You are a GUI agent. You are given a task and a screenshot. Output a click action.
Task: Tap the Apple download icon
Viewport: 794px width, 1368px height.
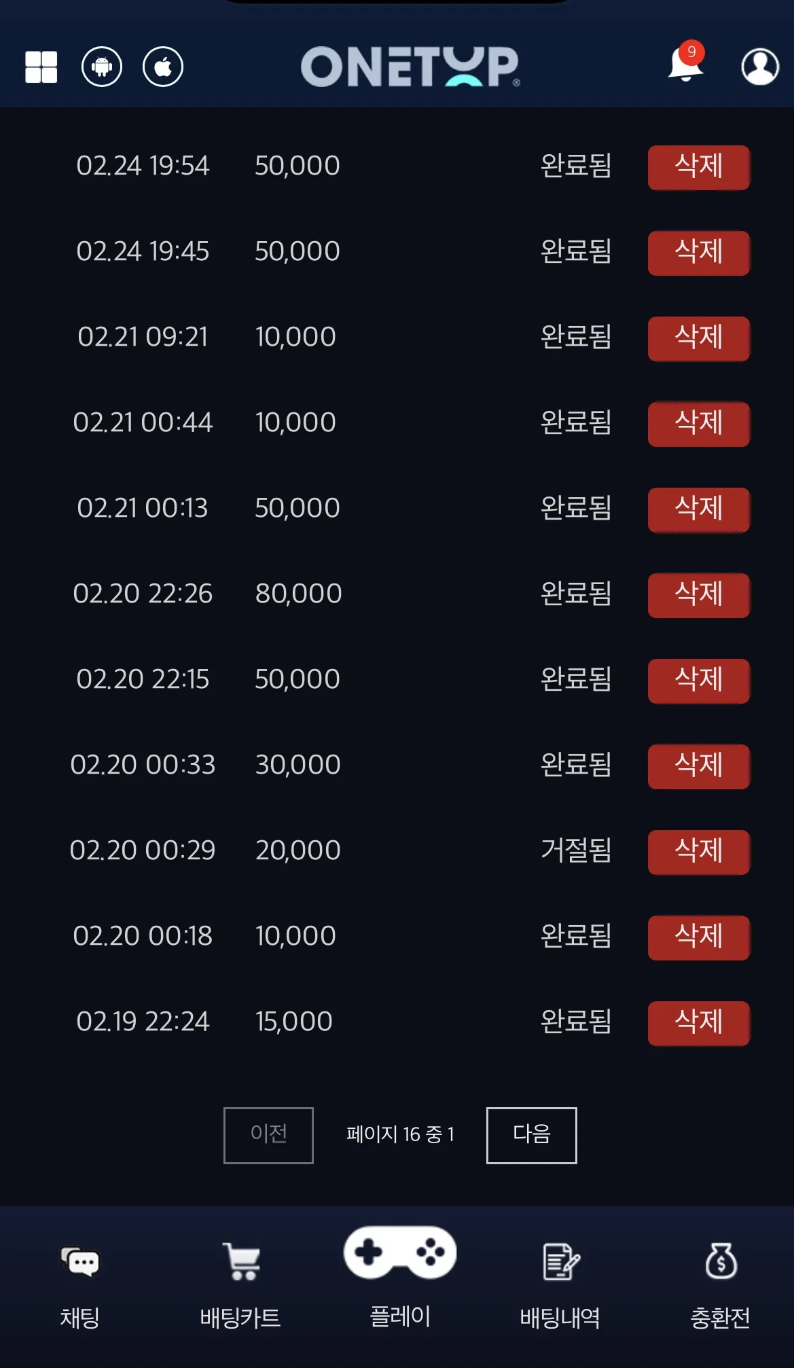pyautogui.click(x=163, y=67)
